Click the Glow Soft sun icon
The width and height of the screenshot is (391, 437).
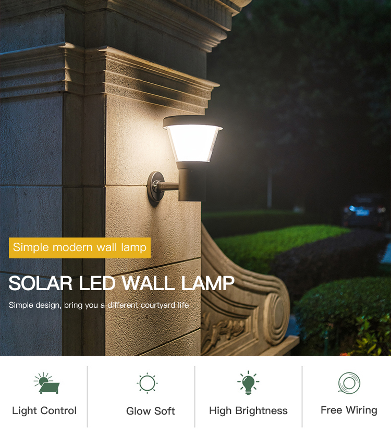tap(147, 383)
